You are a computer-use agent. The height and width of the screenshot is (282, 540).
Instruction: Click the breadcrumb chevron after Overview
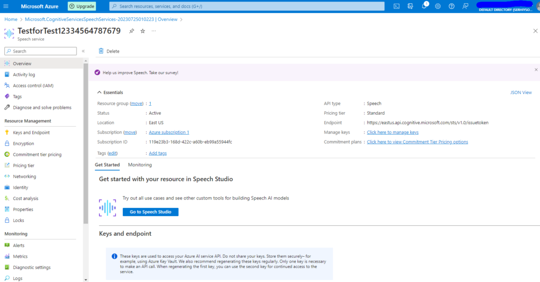point(181,19)
